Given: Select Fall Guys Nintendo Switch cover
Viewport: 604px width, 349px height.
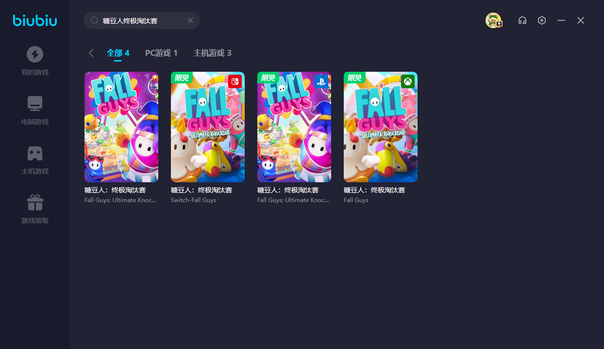Looking at the screenshot, I should (x=208, y=127).
